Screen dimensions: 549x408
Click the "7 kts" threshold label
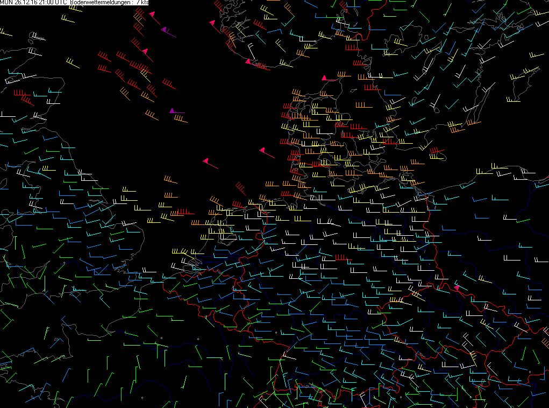pyautogui.click(x=142, y=3)
